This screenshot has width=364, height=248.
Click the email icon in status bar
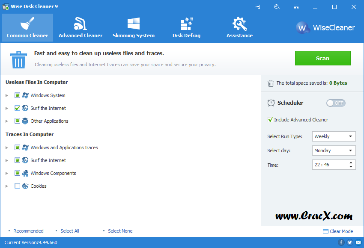[358, 242]
